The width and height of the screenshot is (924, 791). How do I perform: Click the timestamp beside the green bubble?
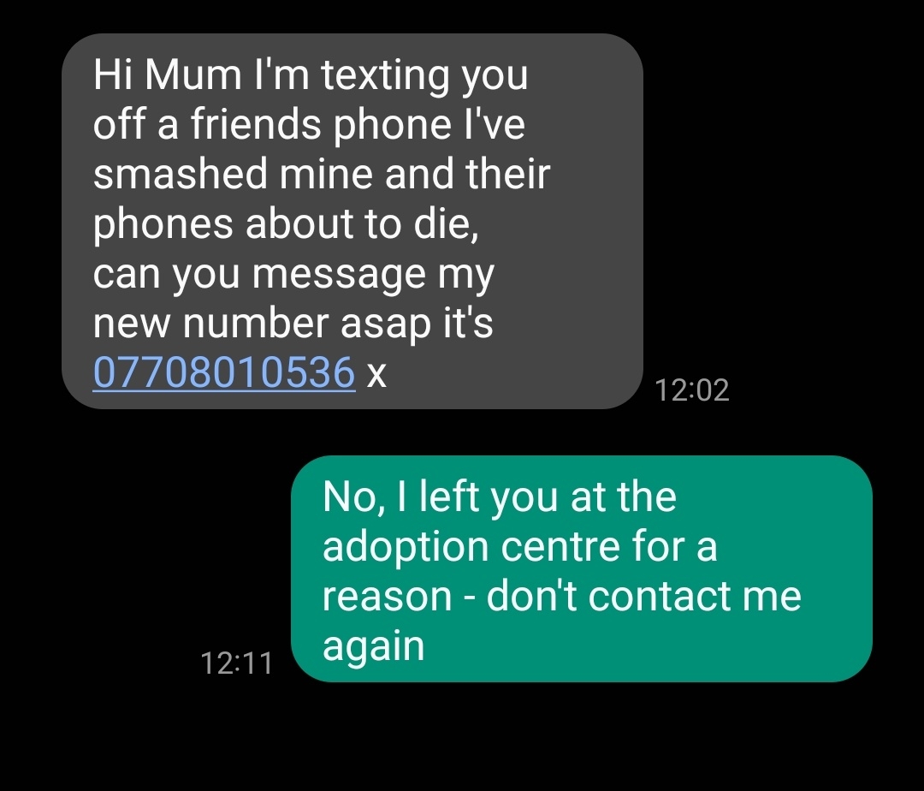(237, 661)
